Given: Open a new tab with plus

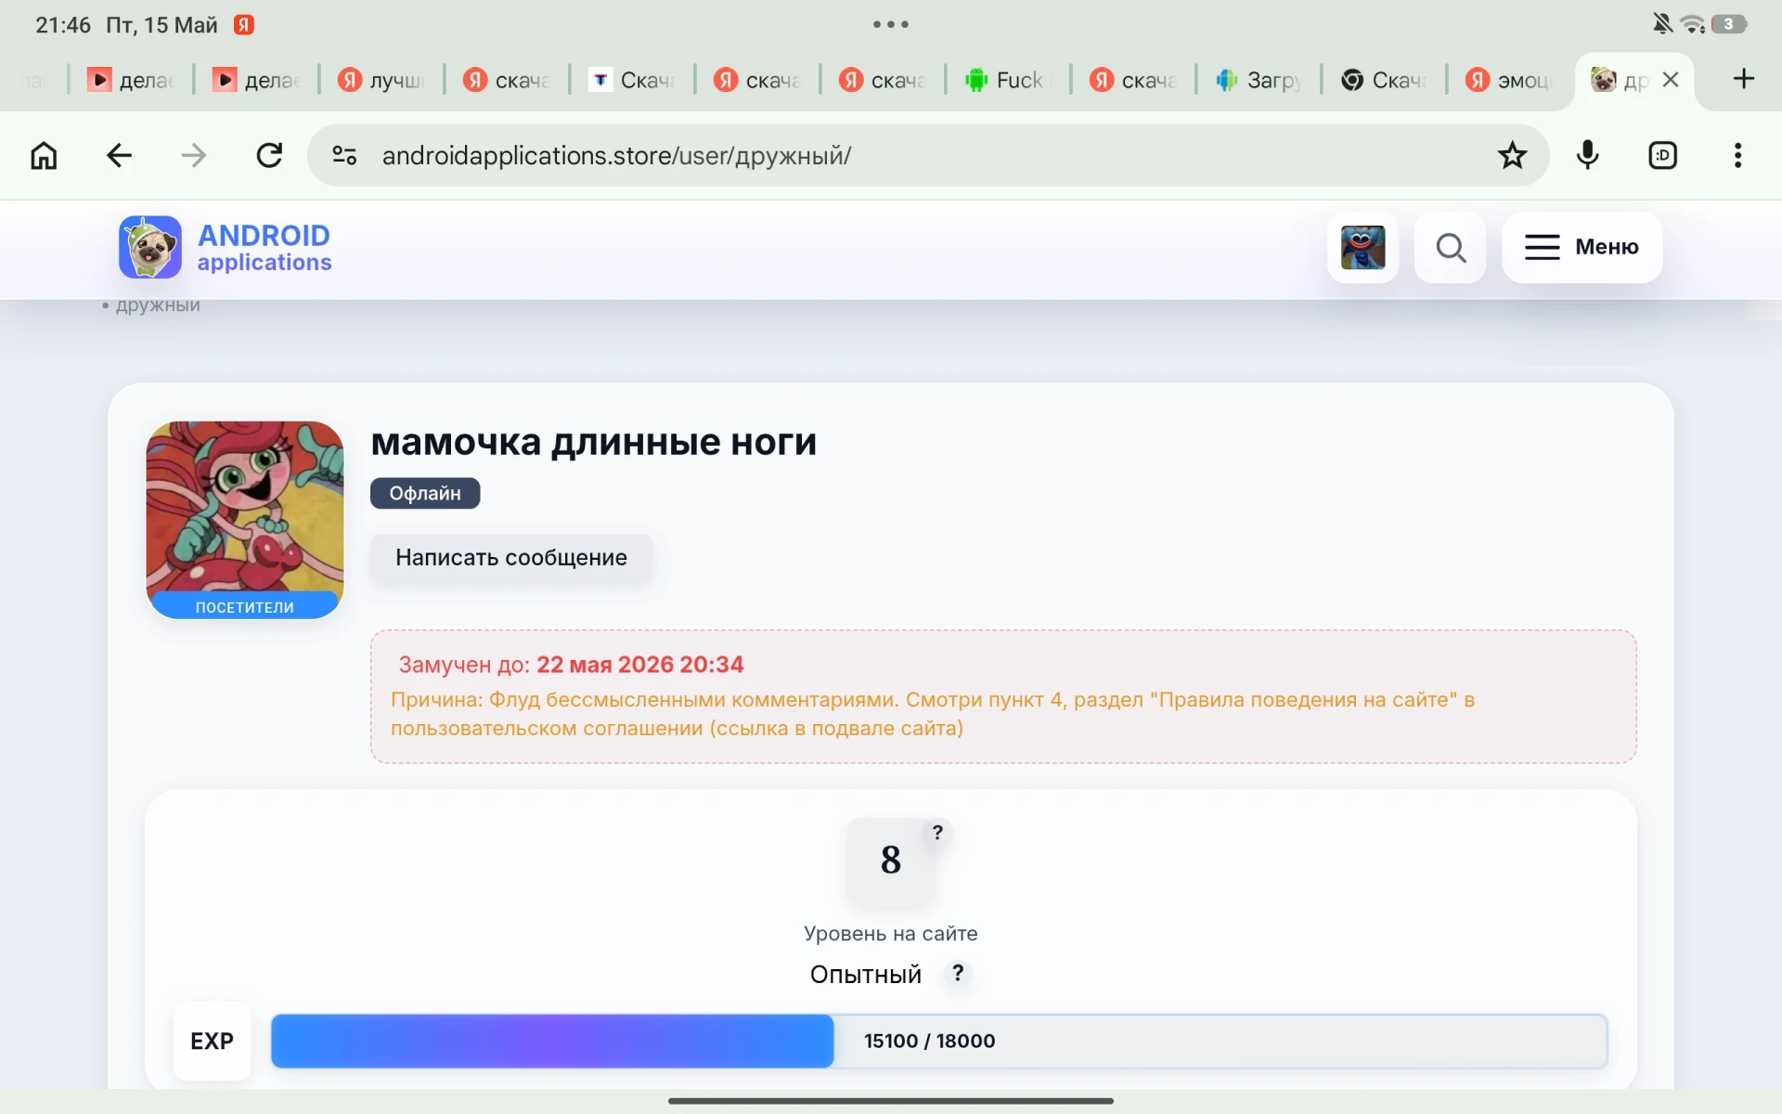Looking at the screenshot, I should (x=1743, y=79).
